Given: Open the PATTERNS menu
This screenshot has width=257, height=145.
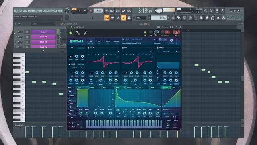Looking at the screenshot, I should (32, 11).
